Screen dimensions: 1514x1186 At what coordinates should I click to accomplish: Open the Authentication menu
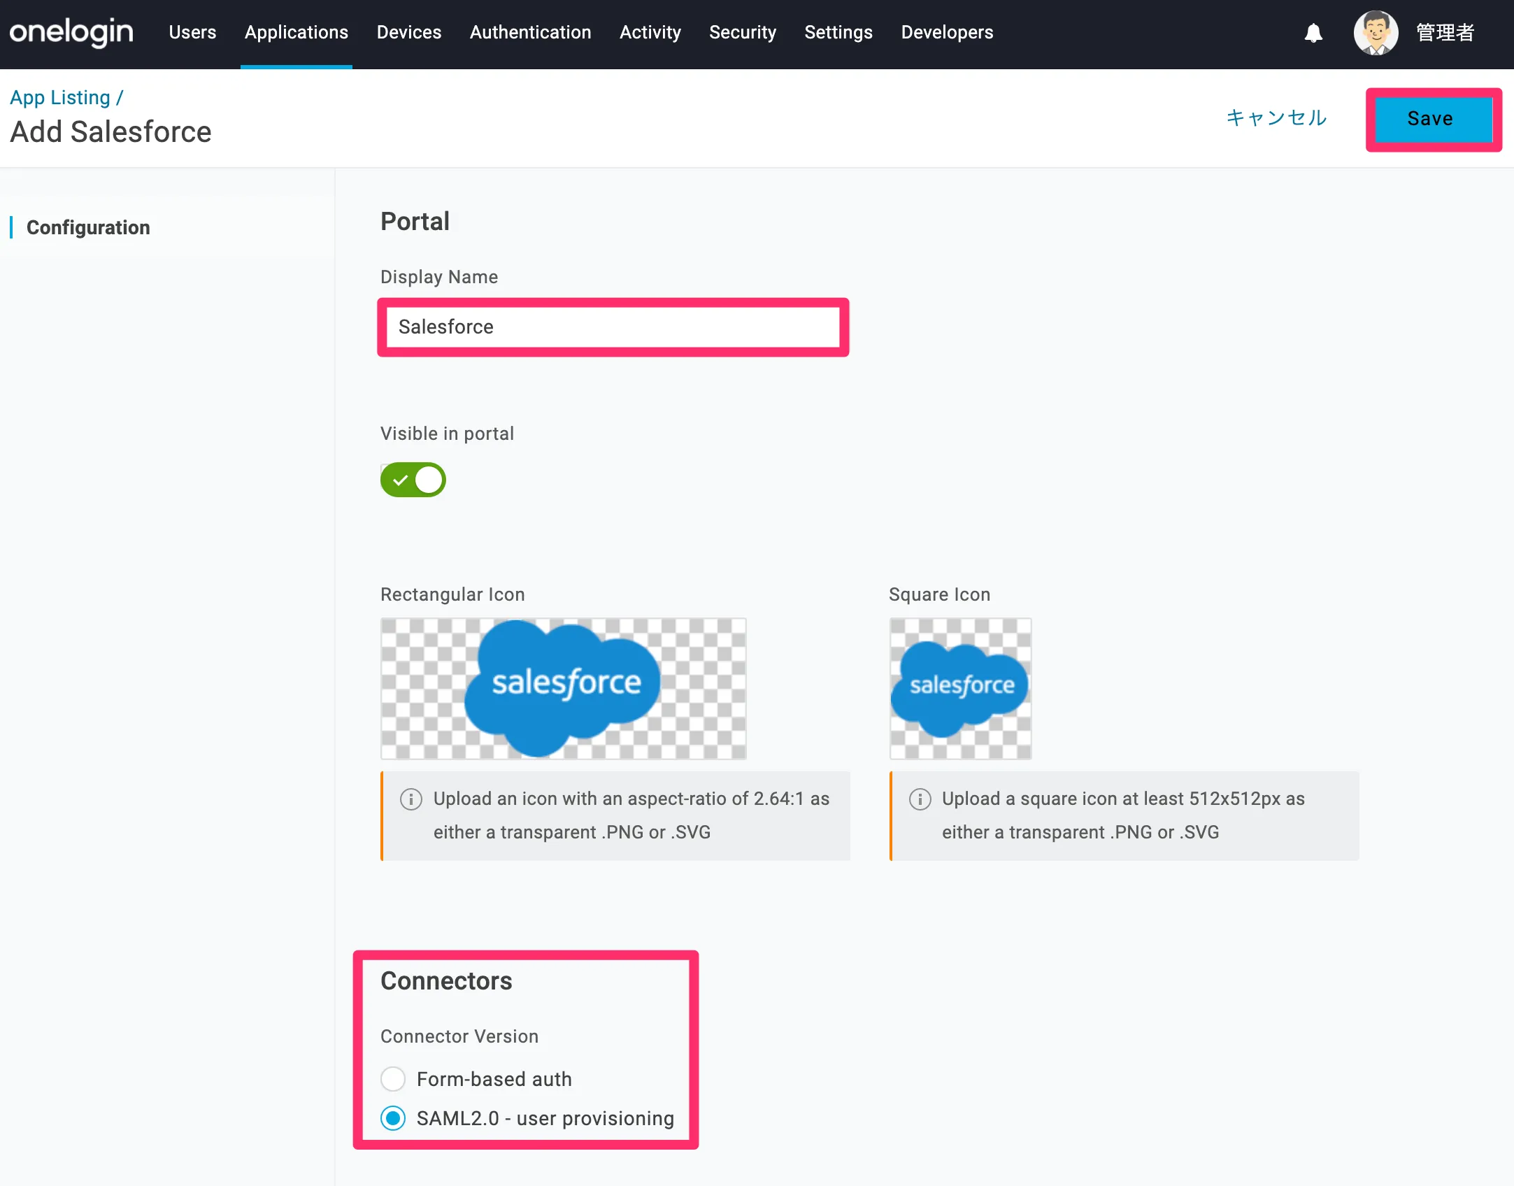pyautogui.click(x=530, y=32)
